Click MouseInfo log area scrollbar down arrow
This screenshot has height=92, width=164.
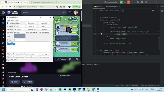(x=51, y=51)
